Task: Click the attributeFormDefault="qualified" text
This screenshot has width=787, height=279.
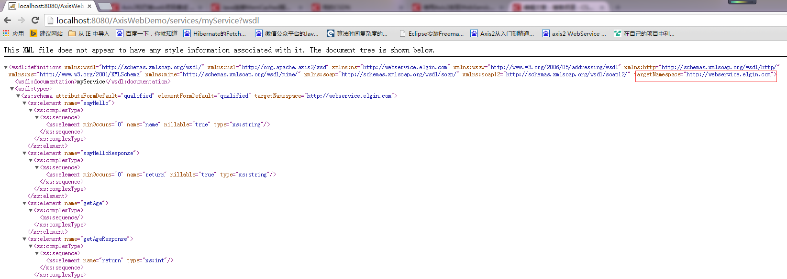Action: point(105,96)
